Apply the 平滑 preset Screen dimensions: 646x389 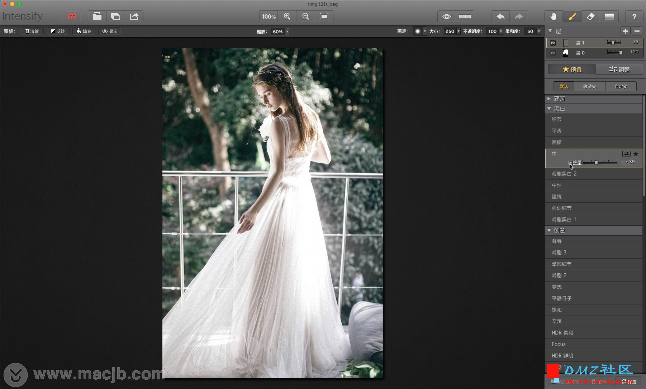pos(594,131)
